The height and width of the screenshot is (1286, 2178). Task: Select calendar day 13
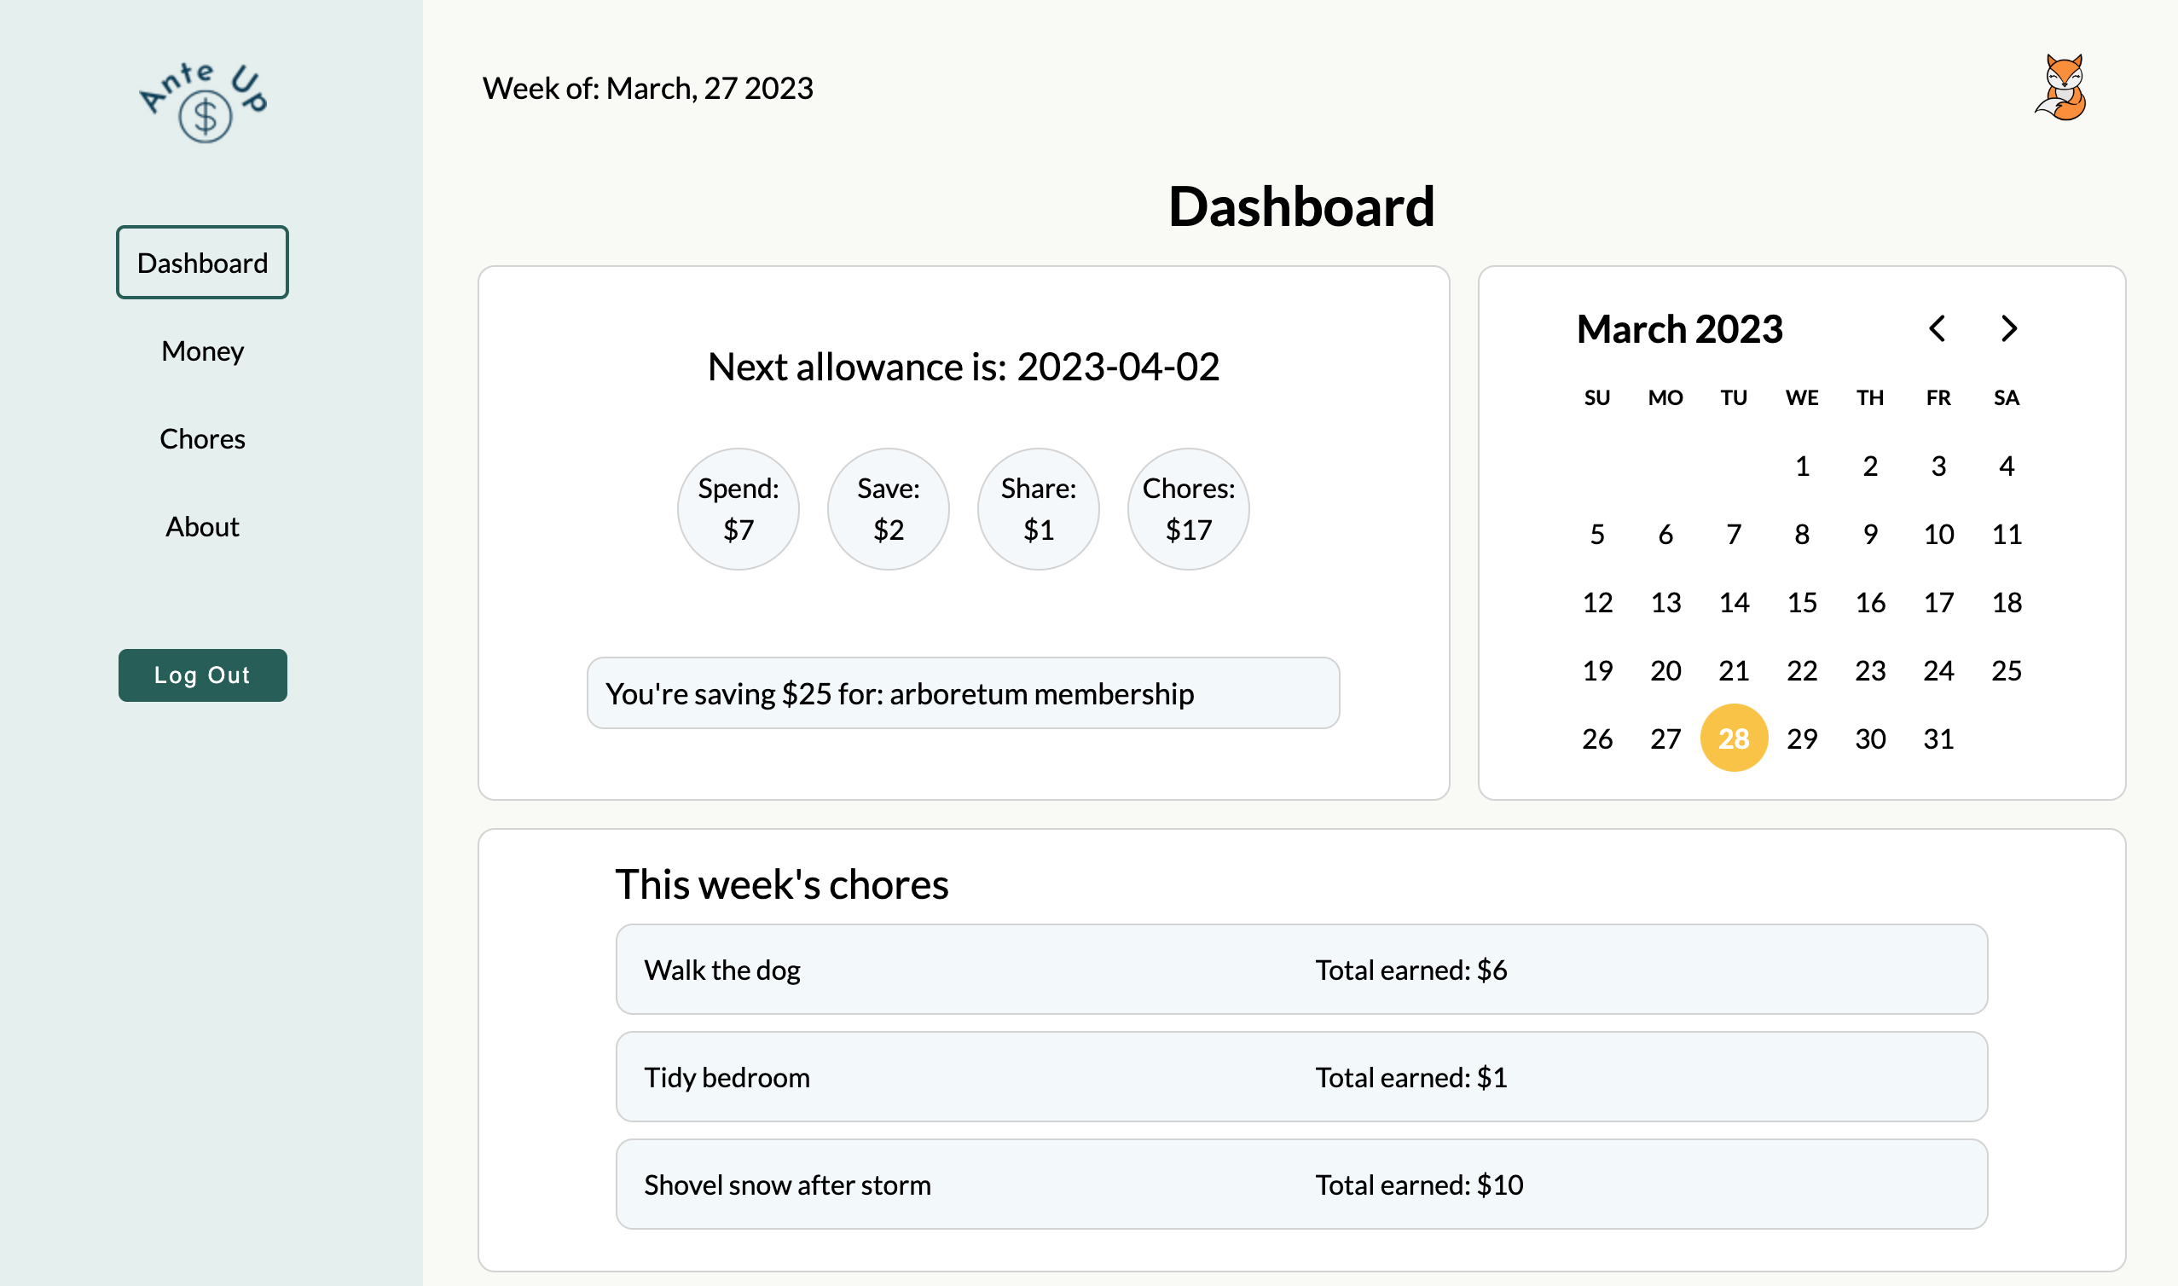(x=1665, y=602)
